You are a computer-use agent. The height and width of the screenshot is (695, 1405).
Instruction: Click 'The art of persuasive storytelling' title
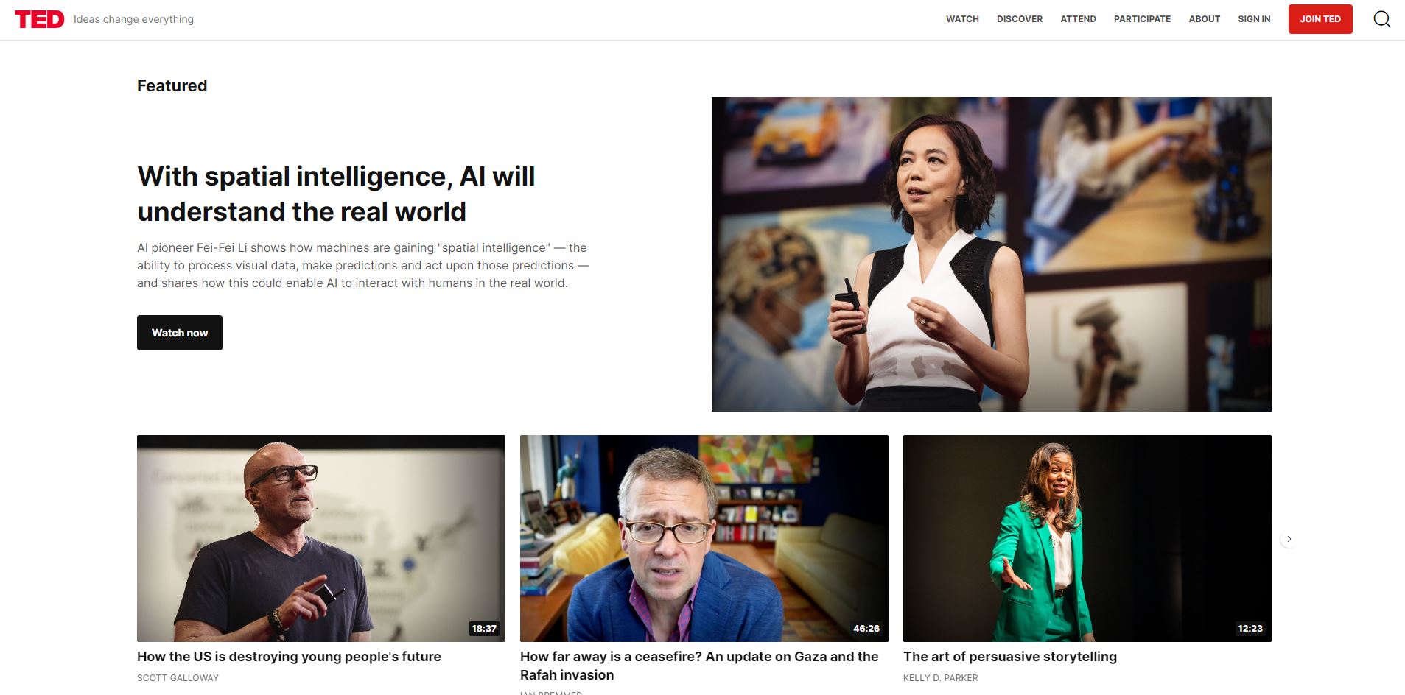[1010, 657]
